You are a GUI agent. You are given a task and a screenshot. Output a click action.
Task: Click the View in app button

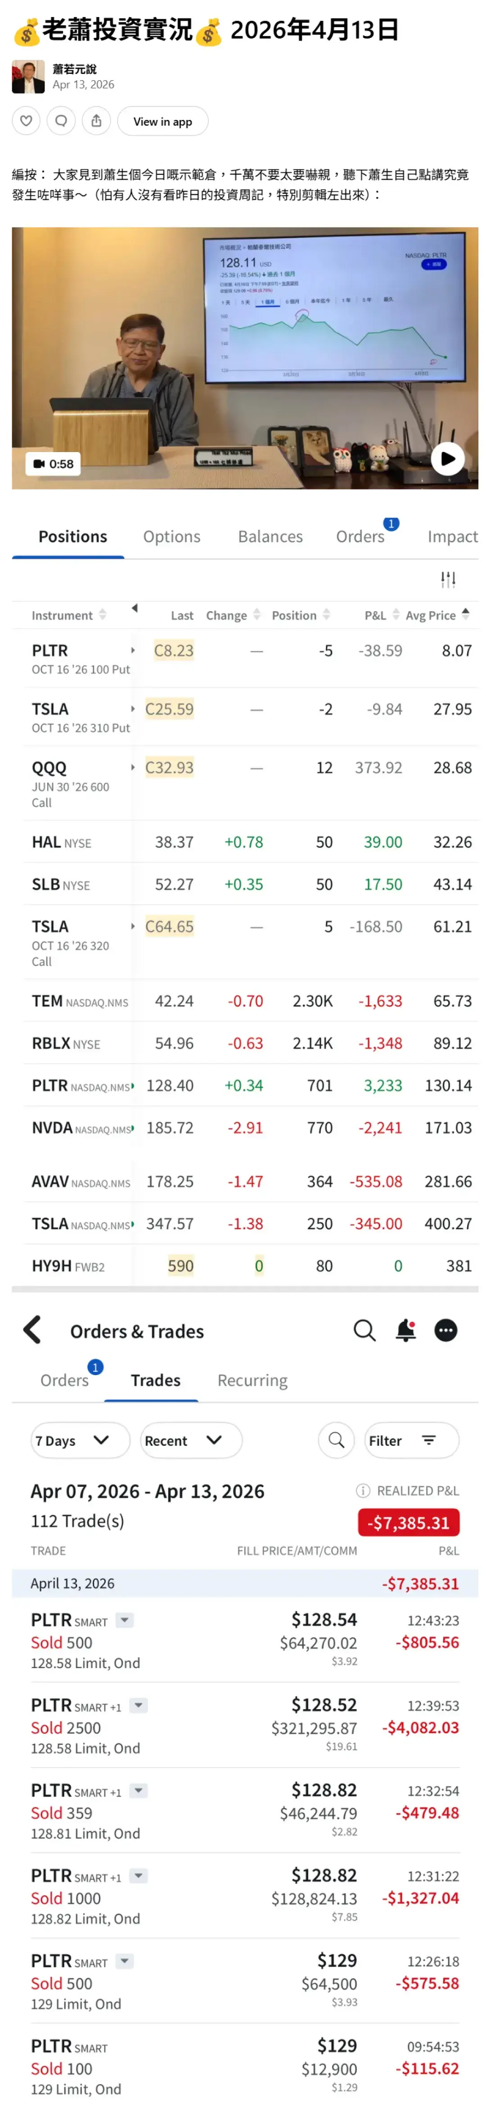162,121
